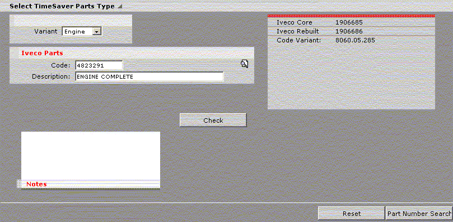Focus the Code input field

click(x=99, y=65)
